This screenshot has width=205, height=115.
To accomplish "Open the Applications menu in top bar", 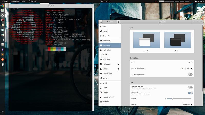I will [15, 1].
